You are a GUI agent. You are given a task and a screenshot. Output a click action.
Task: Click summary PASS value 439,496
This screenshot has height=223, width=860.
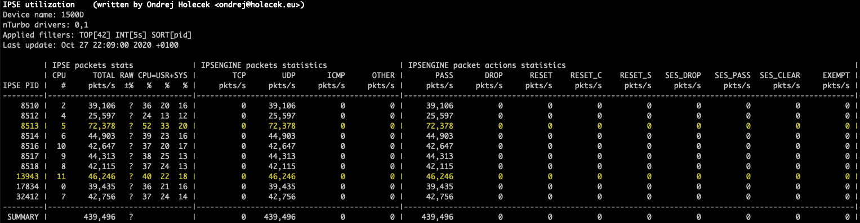tap(438, 217)
